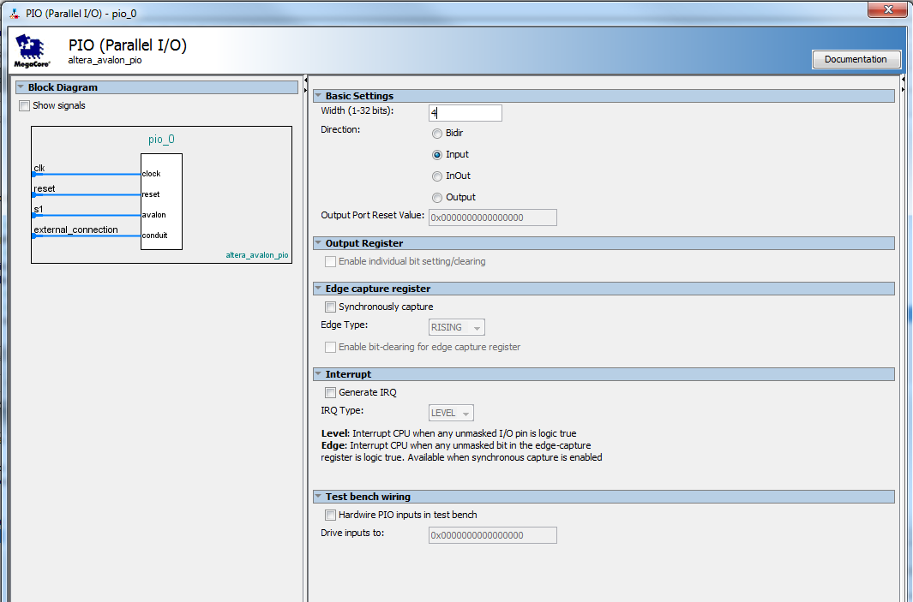Image resolution: width=913 pixels, height=602 pixels.
Task: Click the avalon port in the block
Action: [x=153, y=215]
